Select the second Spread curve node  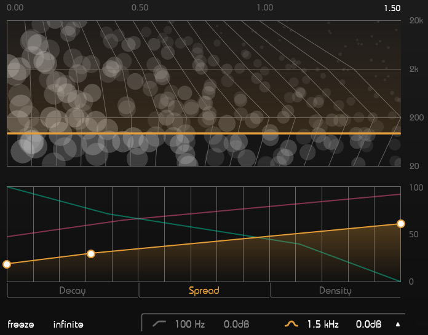91,253
